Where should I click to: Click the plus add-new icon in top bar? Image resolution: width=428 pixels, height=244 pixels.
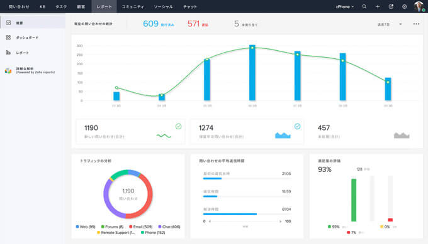click(378, 6)
